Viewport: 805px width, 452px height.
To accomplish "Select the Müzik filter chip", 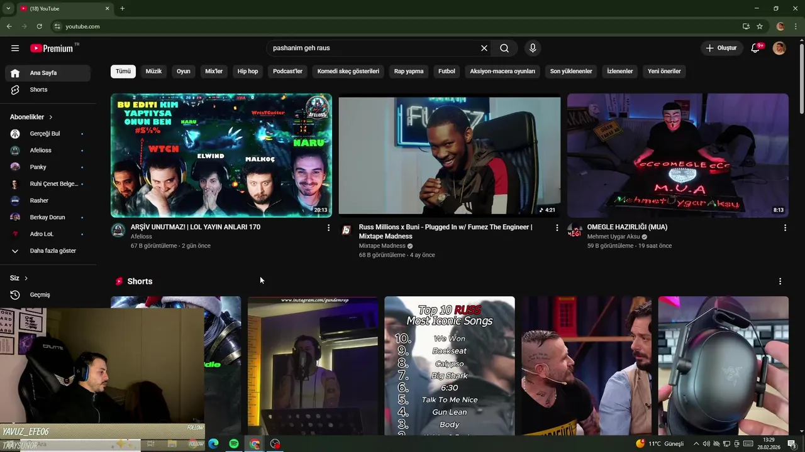I will point(153,72).
